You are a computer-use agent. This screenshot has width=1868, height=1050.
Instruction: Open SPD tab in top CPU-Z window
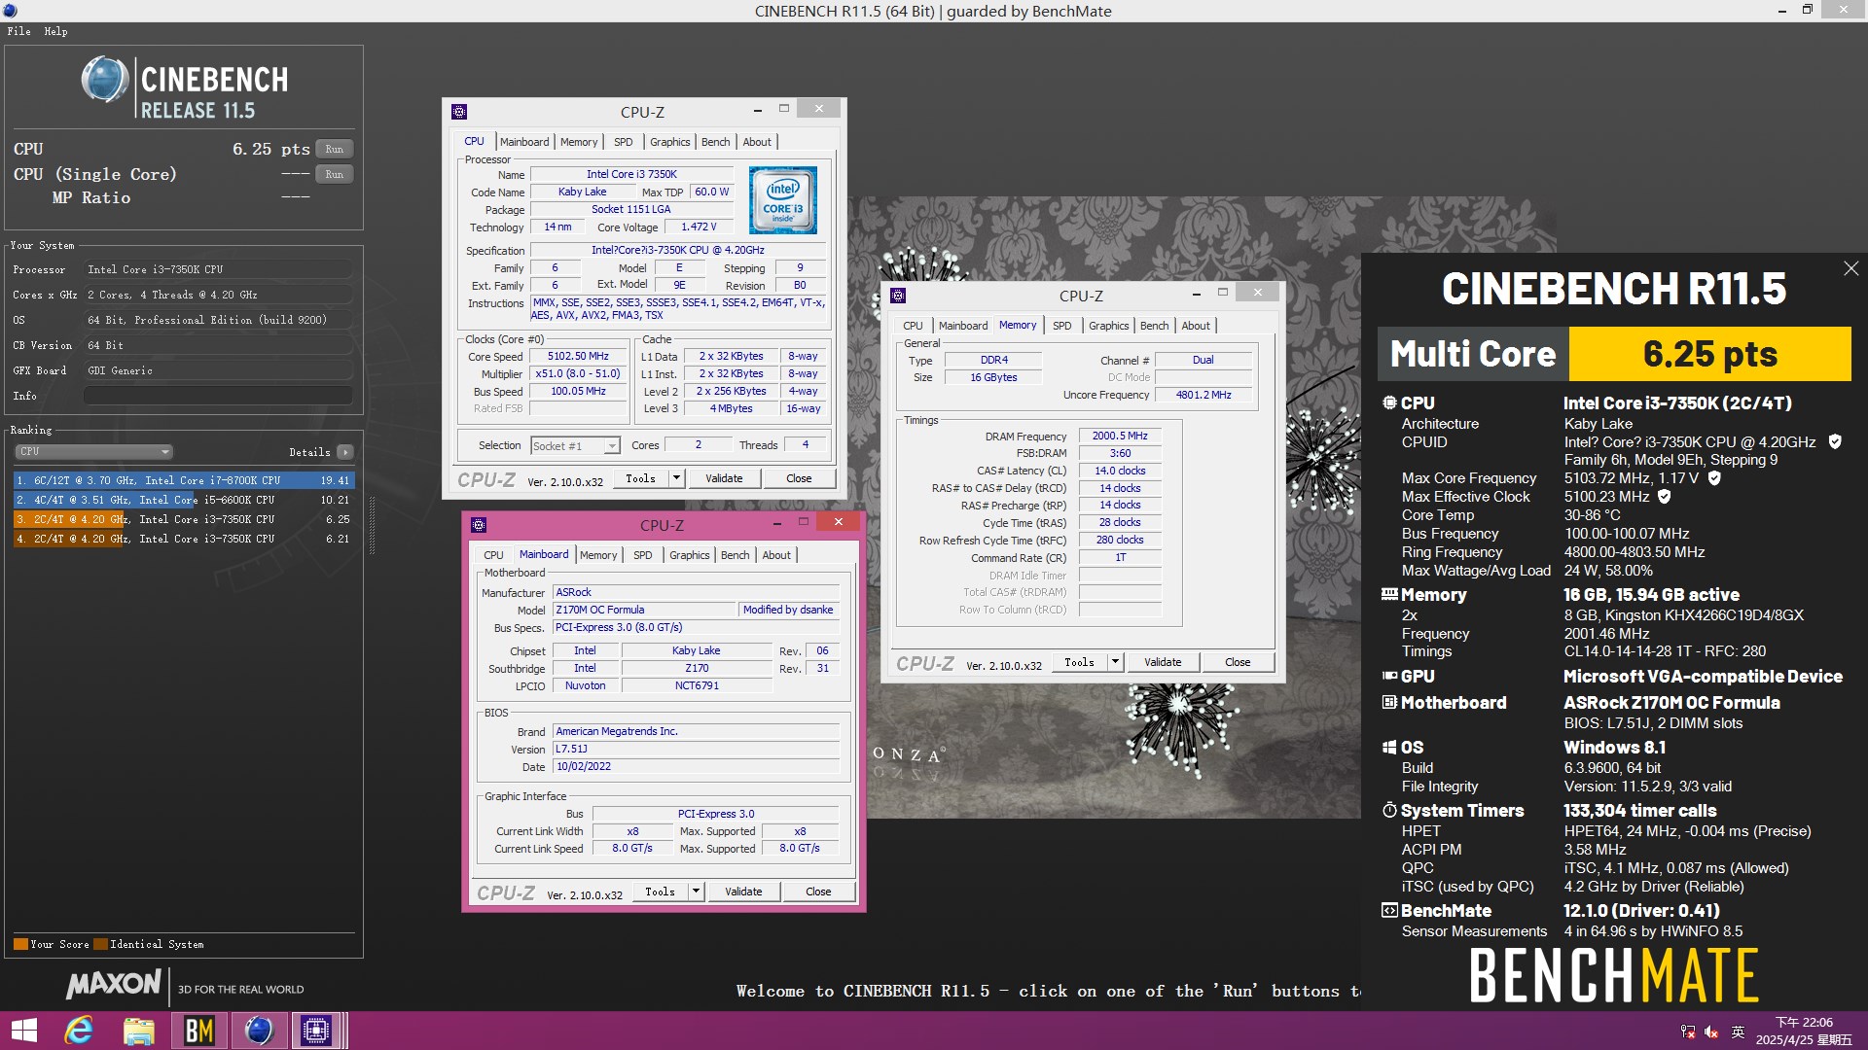click(624, 142)
